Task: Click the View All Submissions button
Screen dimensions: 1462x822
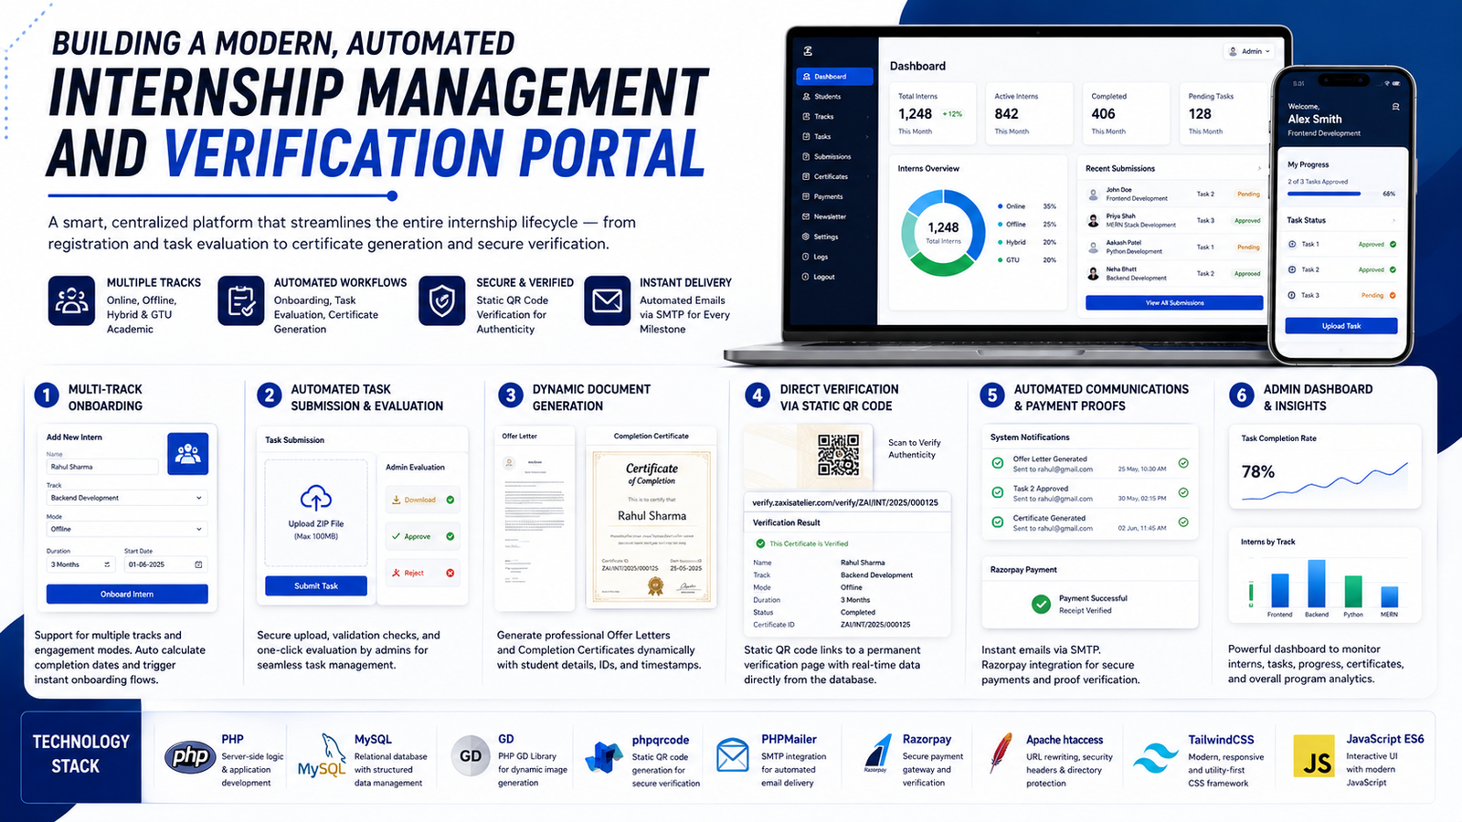Action: click(x=1174, y=303)
